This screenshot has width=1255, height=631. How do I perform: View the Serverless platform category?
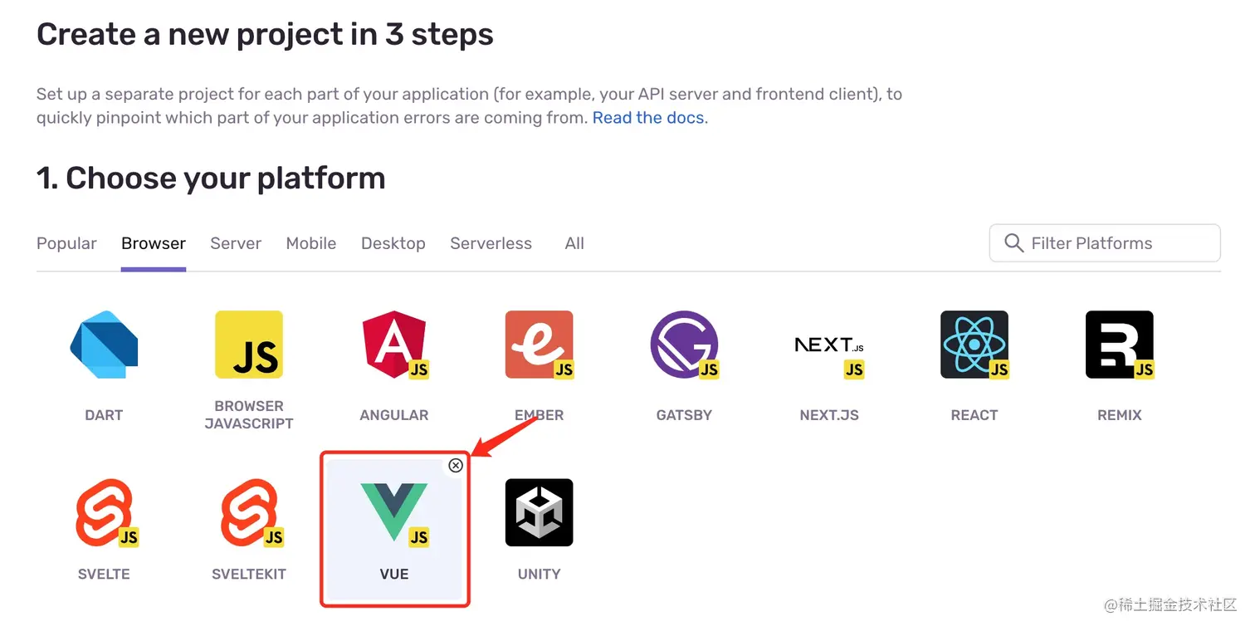click(491, 243)
